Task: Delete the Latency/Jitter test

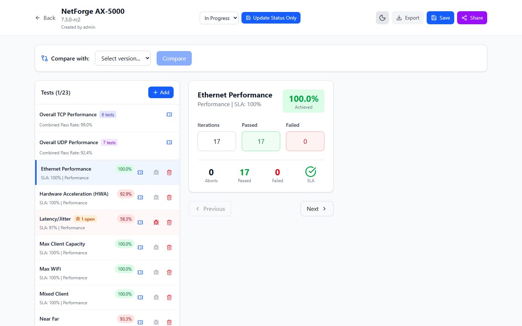Action: [169, 222]
